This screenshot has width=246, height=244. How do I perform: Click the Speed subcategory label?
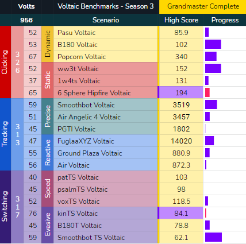click(48, 189)
